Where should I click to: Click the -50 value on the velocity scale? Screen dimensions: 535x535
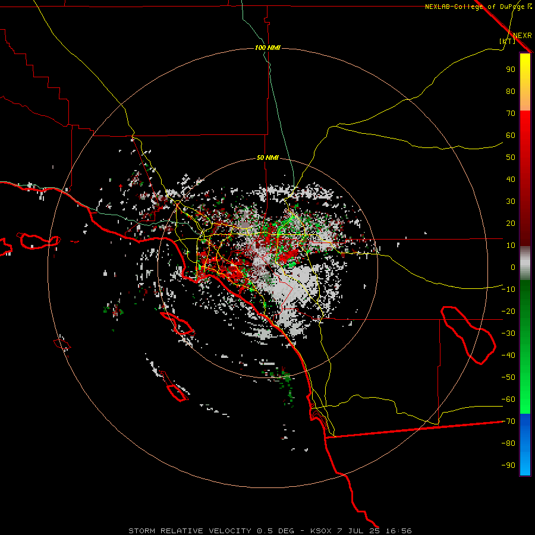pyautogui.click(x=508, y=377)
